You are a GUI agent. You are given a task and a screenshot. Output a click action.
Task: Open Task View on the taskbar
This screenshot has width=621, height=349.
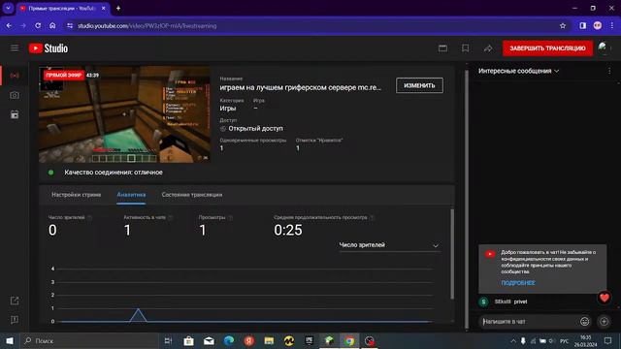[x=168, y=340]
